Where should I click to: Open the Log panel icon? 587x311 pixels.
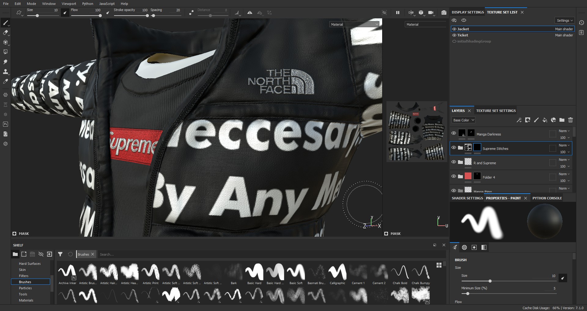pyautogui.click(x=581, y=32)
